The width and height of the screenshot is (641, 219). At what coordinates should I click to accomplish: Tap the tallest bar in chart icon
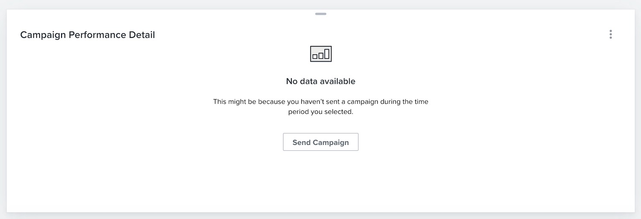(327, 54)
